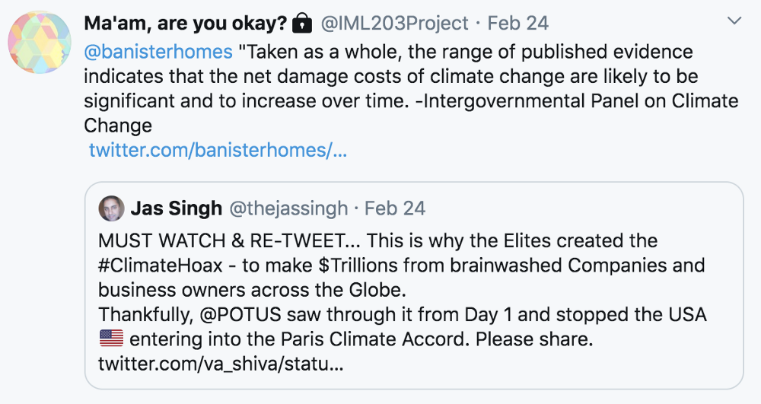Click Jas Singh's small profile photo
Screen dimensions: 761x404
[110, 208]
